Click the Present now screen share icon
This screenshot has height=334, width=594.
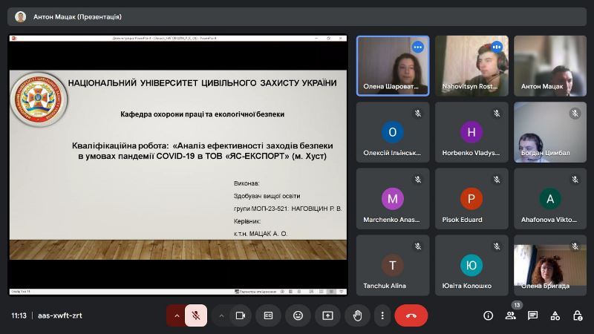[x=327, y=315]
